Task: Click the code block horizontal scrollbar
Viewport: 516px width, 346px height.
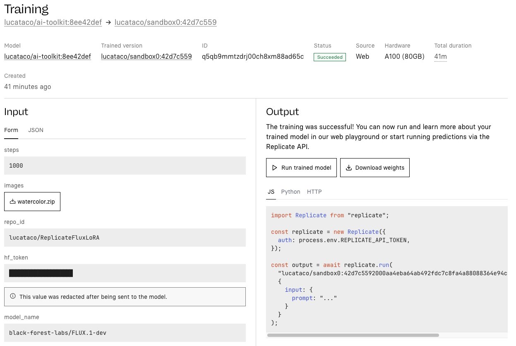Action: pyautogui.click(x=353, y=335)
